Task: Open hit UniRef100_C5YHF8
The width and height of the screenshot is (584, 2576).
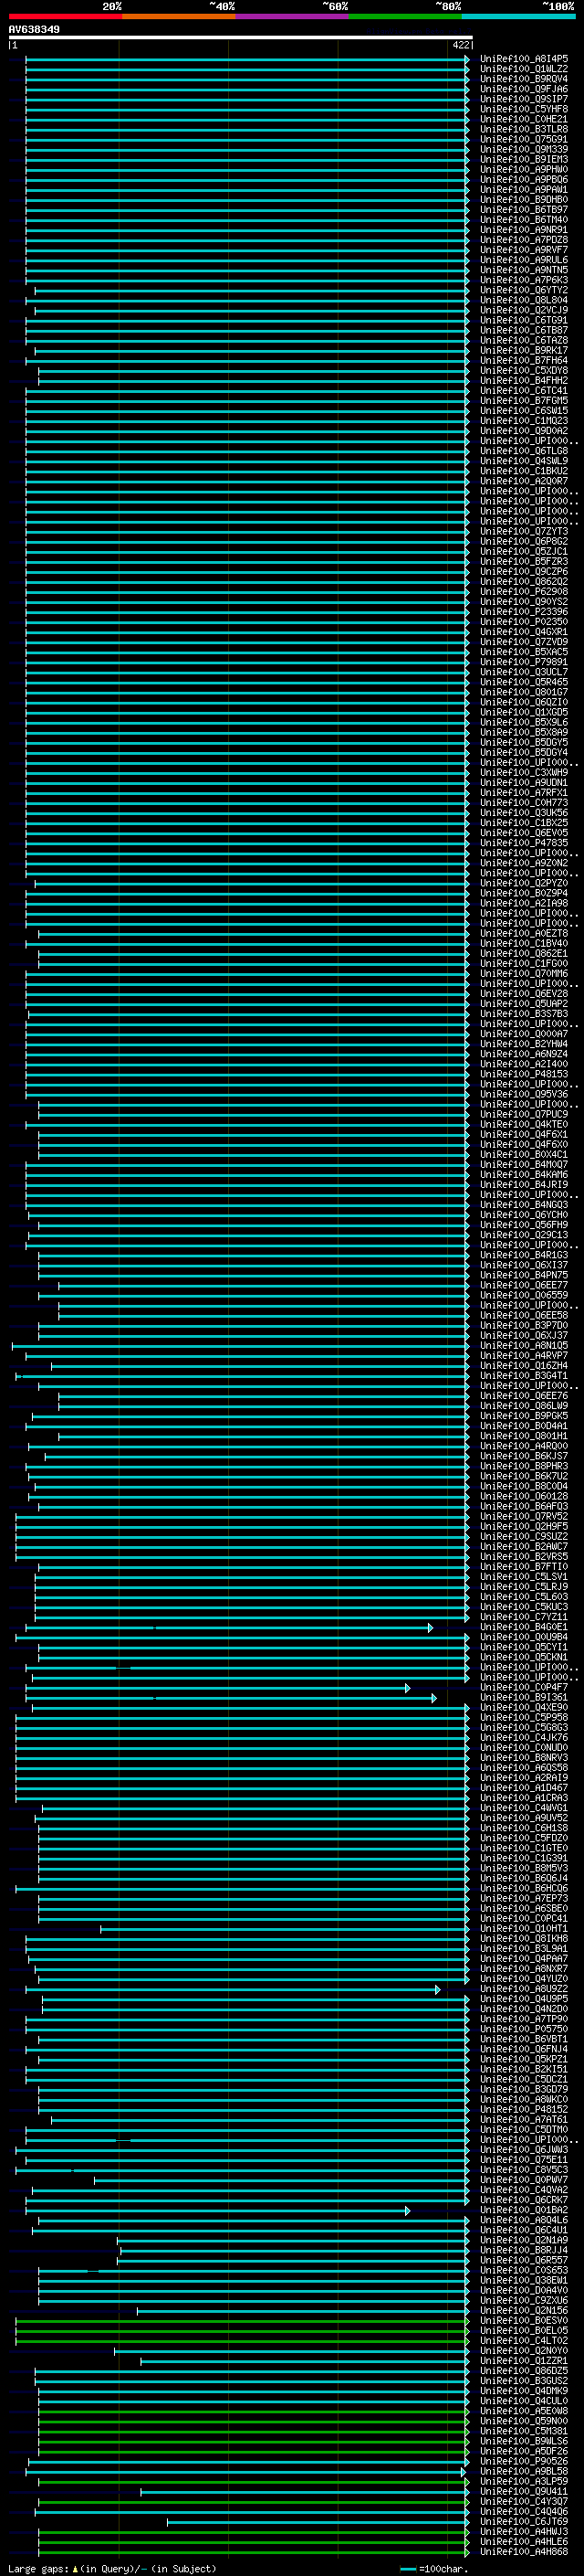Action: click(524, 109)
